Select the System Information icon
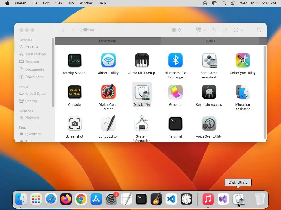Viewport: 281px width, 210px height. click(x=142, y=123)
